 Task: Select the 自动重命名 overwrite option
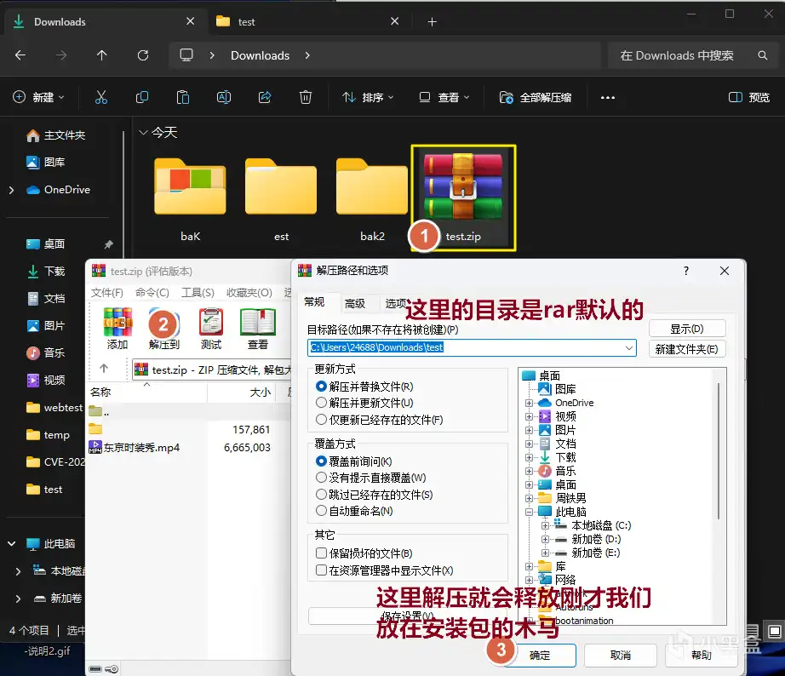click(x=322, y=511)
